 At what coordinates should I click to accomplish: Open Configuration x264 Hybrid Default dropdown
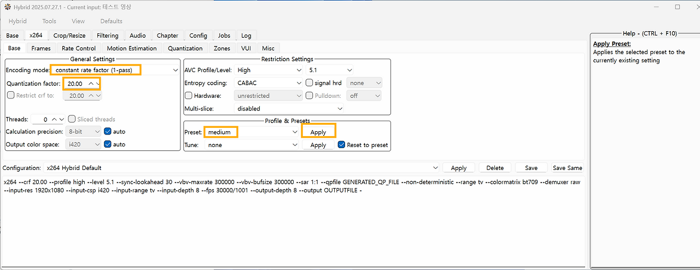[x=241, y=168]
